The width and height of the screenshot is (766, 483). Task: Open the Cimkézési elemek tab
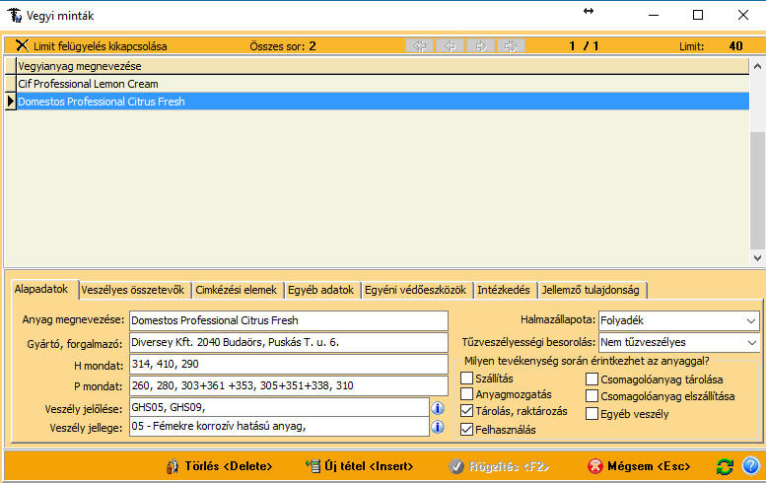pos(237,290)
